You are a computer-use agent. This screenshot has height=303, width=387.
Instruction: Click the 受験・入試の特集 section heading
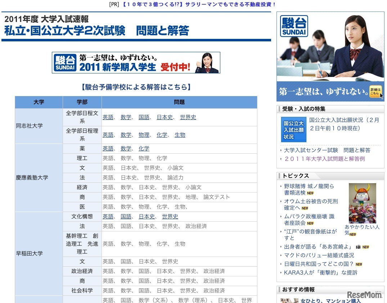[x=304, y=109]
